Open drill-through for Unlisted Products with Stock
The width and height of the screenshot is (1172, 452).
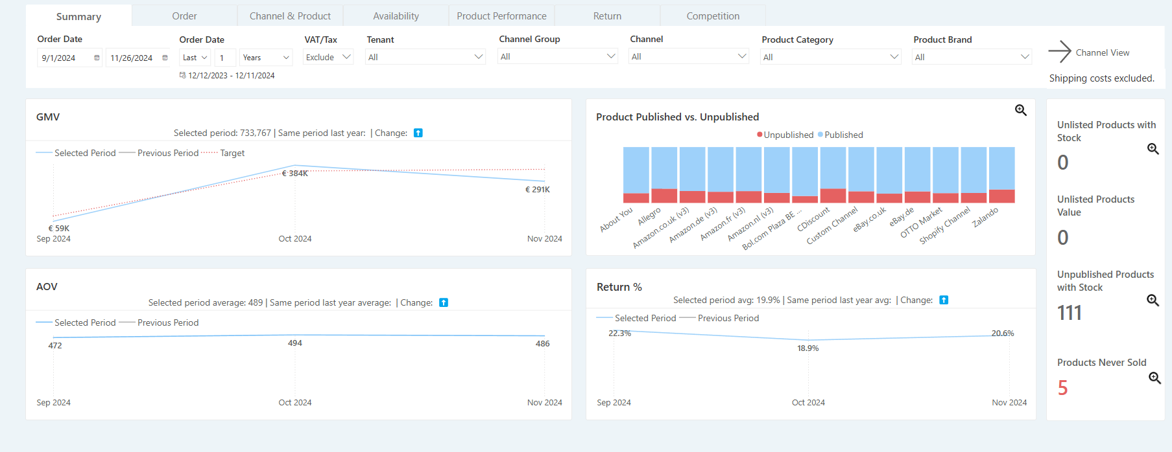pos(1153,149)
